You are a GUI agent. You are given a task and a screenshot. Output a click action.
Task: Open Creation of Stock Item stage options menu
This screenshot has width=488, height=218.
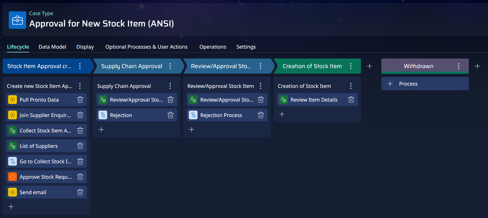pyautogui.click(x=351, y=66)
